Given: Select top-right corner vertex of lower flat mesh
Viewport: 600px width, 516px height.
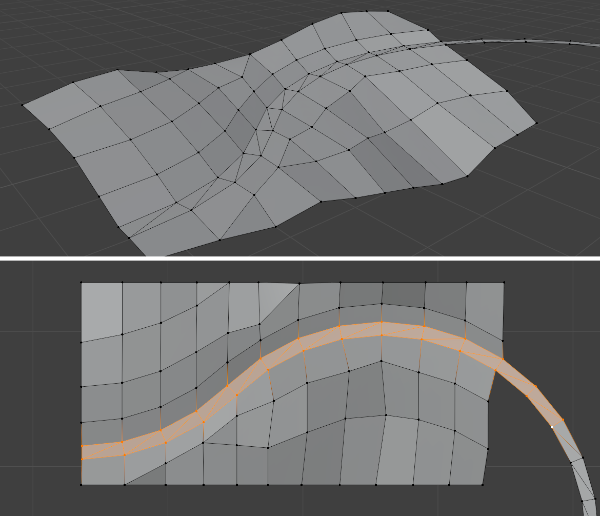Looking at the screenshot, I should click(504, 283).
